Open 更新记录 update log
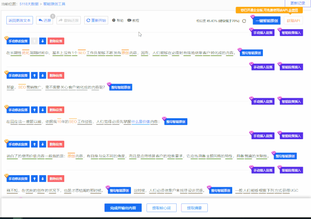Viewport: 311px width, 219px height. 297,3
